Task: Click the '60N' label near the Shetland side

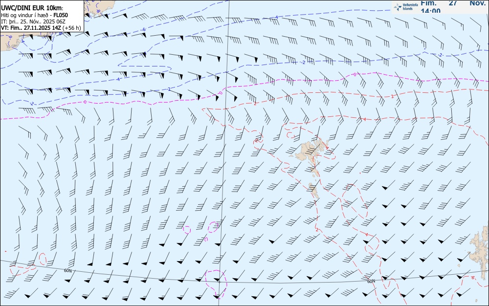Action: click(x=371, y=282)
